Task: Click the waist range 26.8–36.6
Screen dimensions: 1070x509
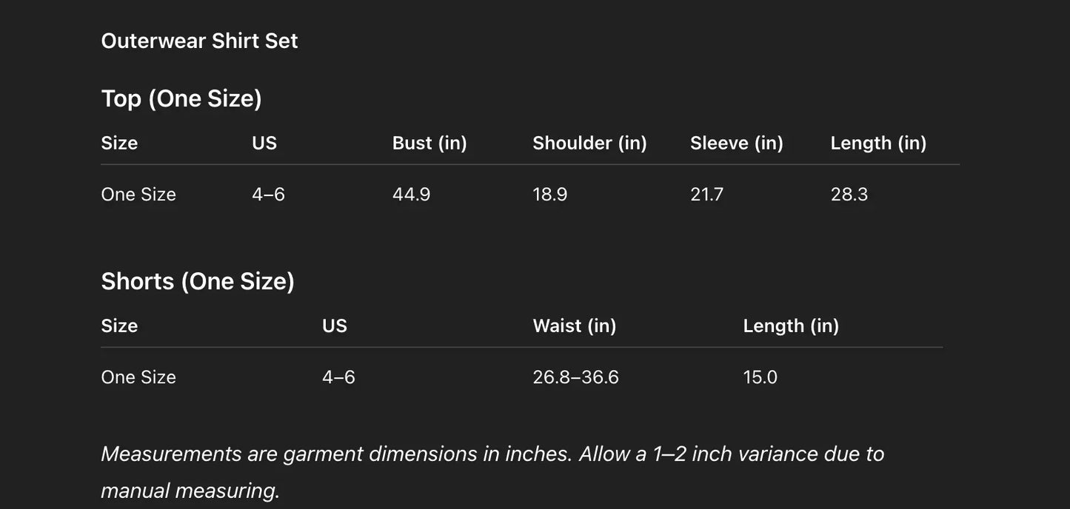Action: click(575, 377)
